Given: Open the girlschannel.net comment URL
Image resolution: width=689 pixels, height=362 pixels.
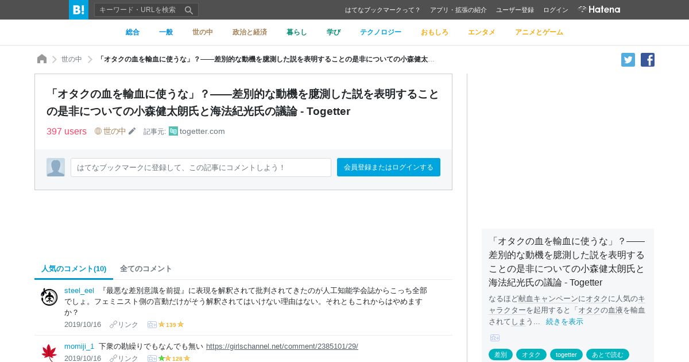Looking at the screenshot, I should tap(282, 346).
